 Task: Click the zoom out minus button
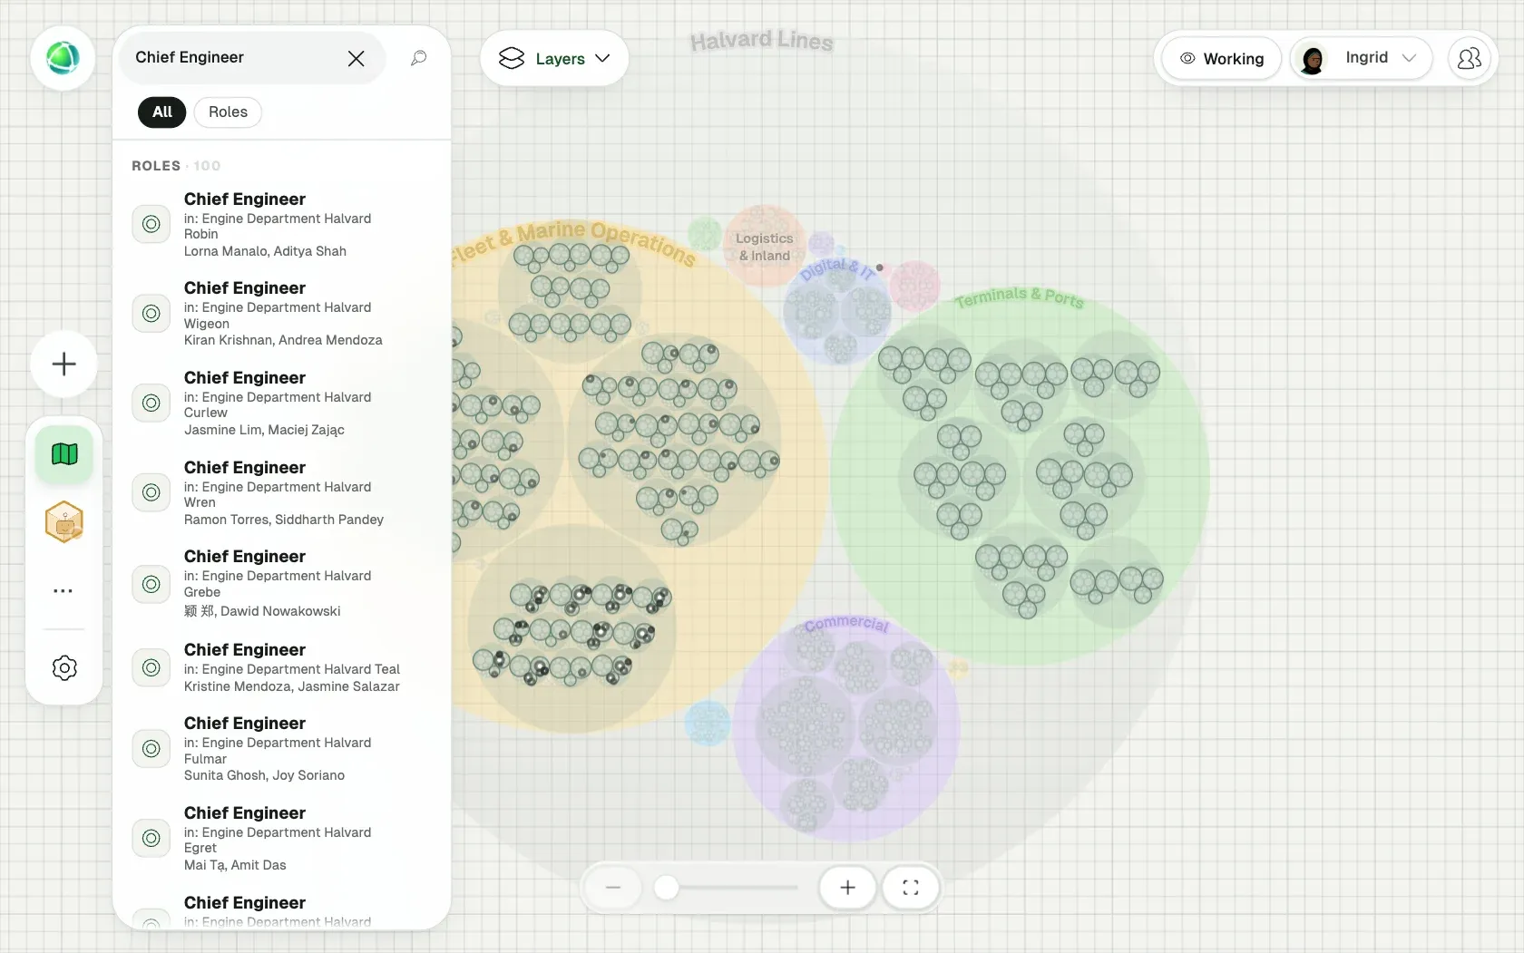pos(612,888)
